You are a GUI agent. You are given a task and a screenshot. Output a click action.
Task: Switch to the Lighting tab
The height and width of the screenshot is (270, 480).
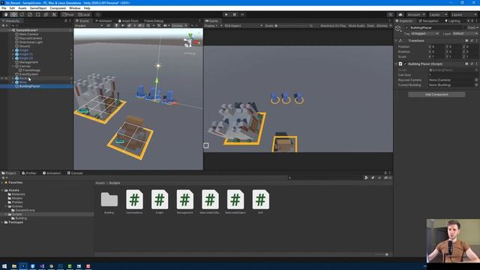(452, 21)
